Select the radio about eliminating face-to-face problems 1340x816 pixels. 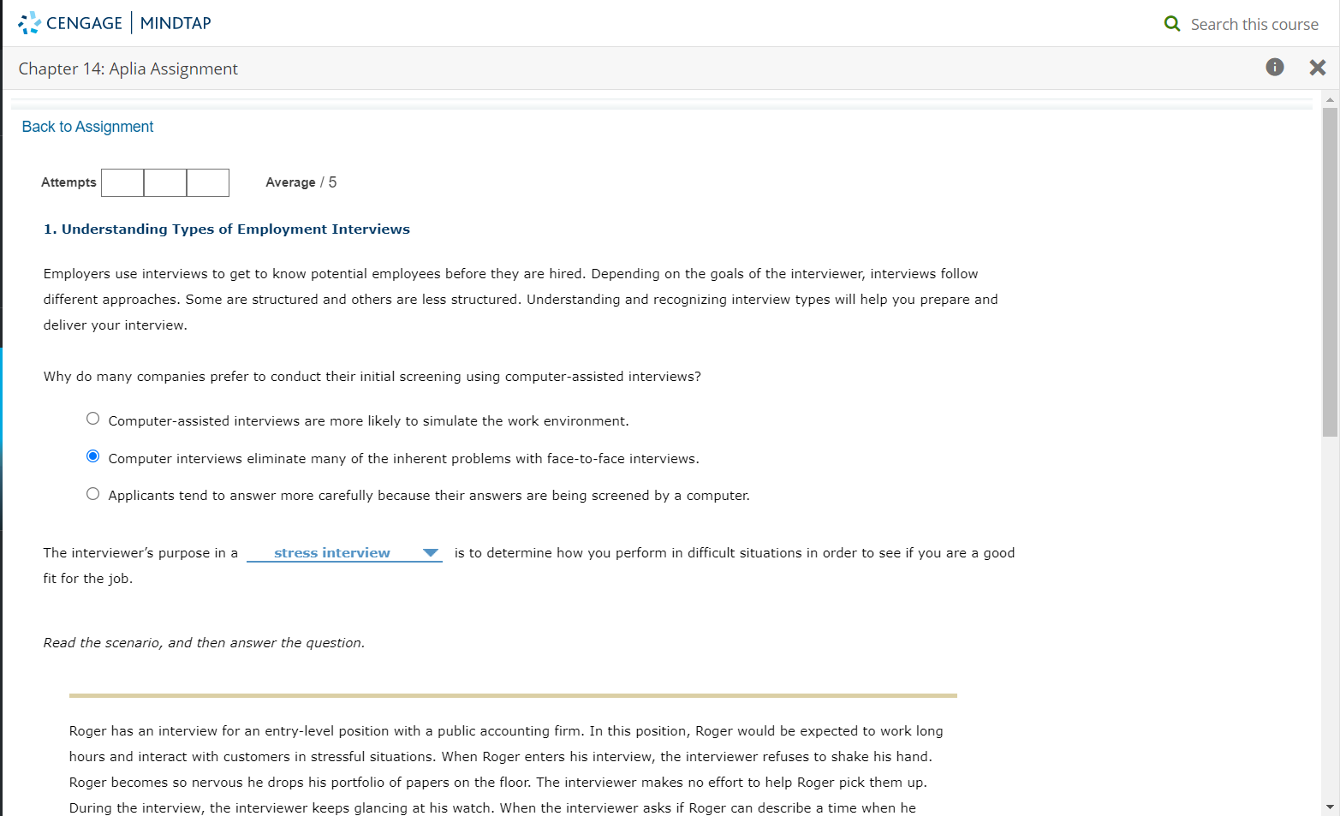pos(92,456)
